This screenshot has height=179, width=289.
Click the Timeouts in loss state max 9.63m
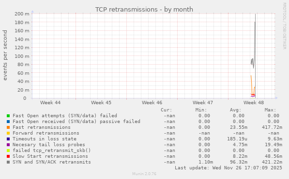275,139
